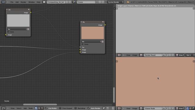Open the Cycles Render engine dropdown

pyautogui.click(x=115, y=2)
